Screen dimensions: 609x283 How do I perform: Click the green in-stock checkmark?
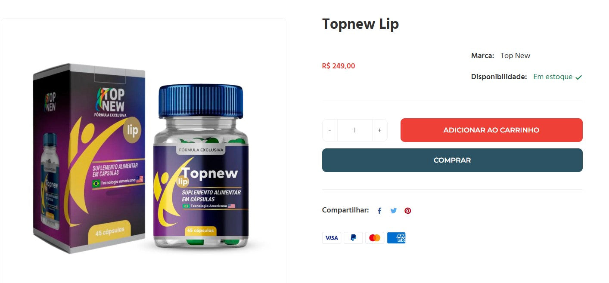(578, 77)
